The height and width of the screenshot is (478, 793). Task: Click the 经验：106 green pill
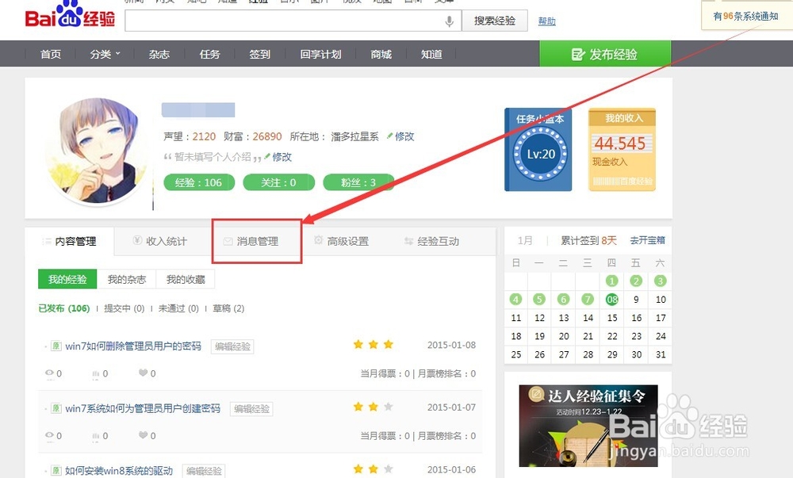tap(199, 182)
